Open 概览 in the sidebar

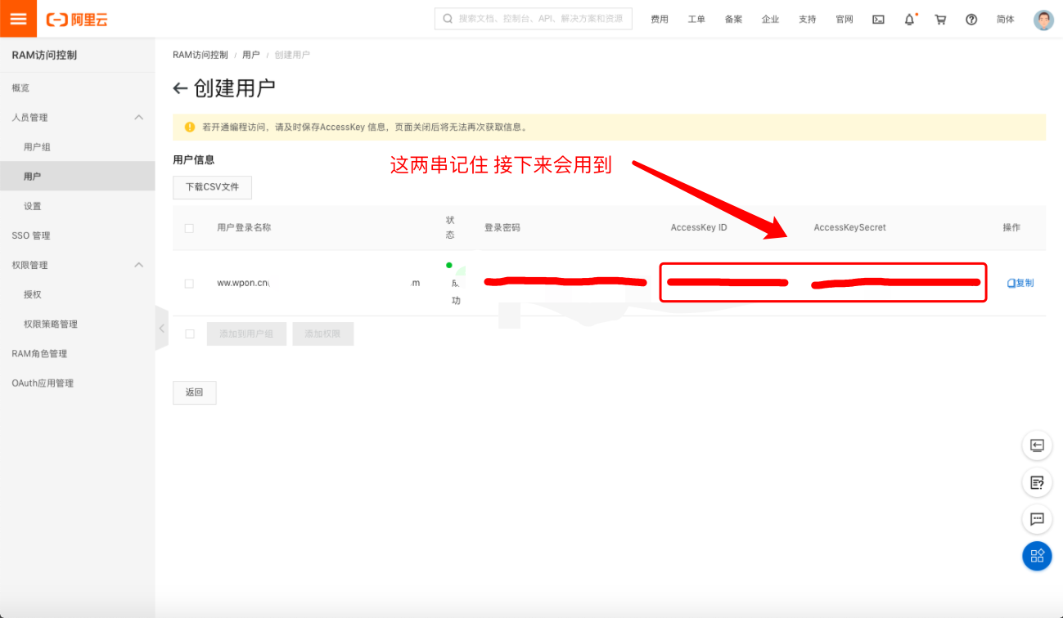[20, 87]
